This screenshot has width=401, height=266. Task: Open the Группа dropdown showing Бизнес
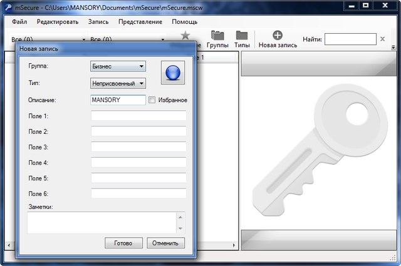click(x=118, y=66)
